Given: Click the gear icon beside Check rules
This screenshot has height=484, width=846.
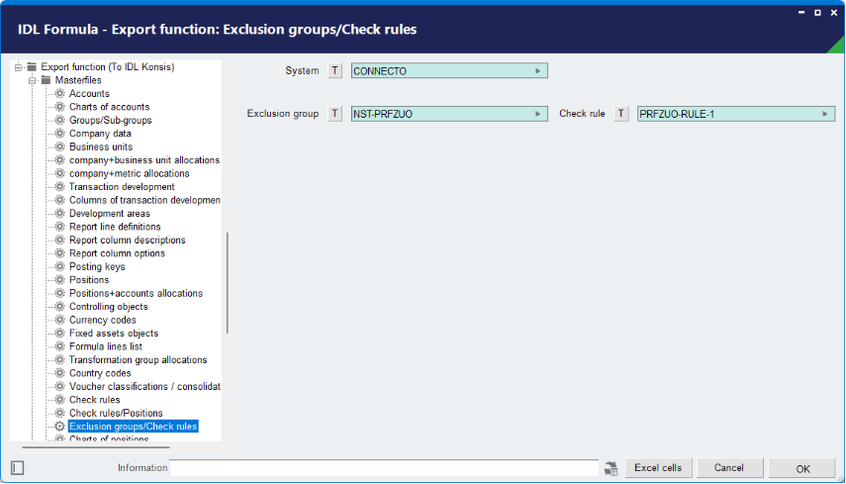Looking at the screenshot, I should [x=60, y=399].
